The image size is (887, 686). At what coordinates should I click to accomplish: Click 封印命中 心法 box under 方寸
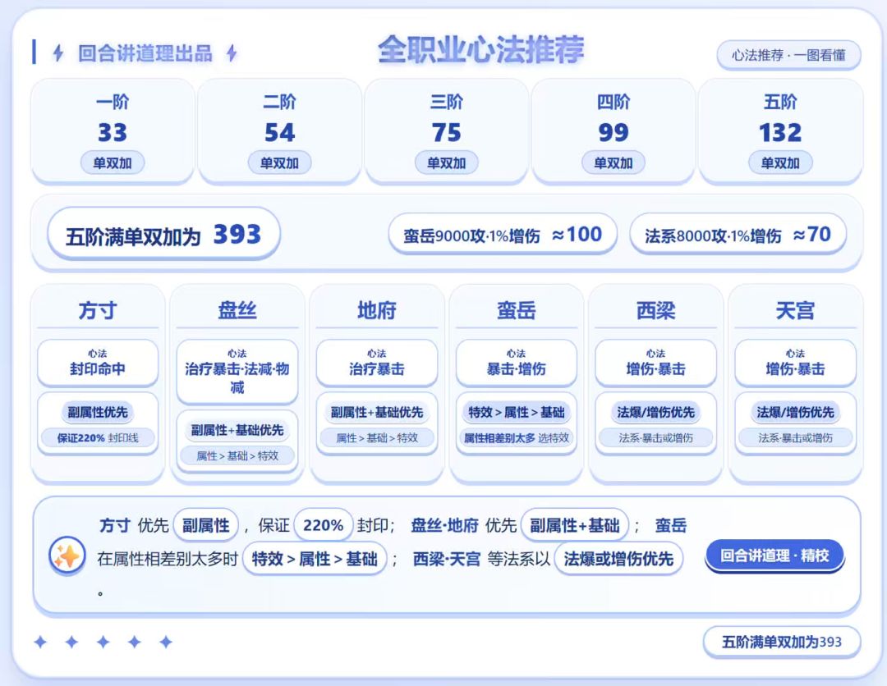(97, 363)
